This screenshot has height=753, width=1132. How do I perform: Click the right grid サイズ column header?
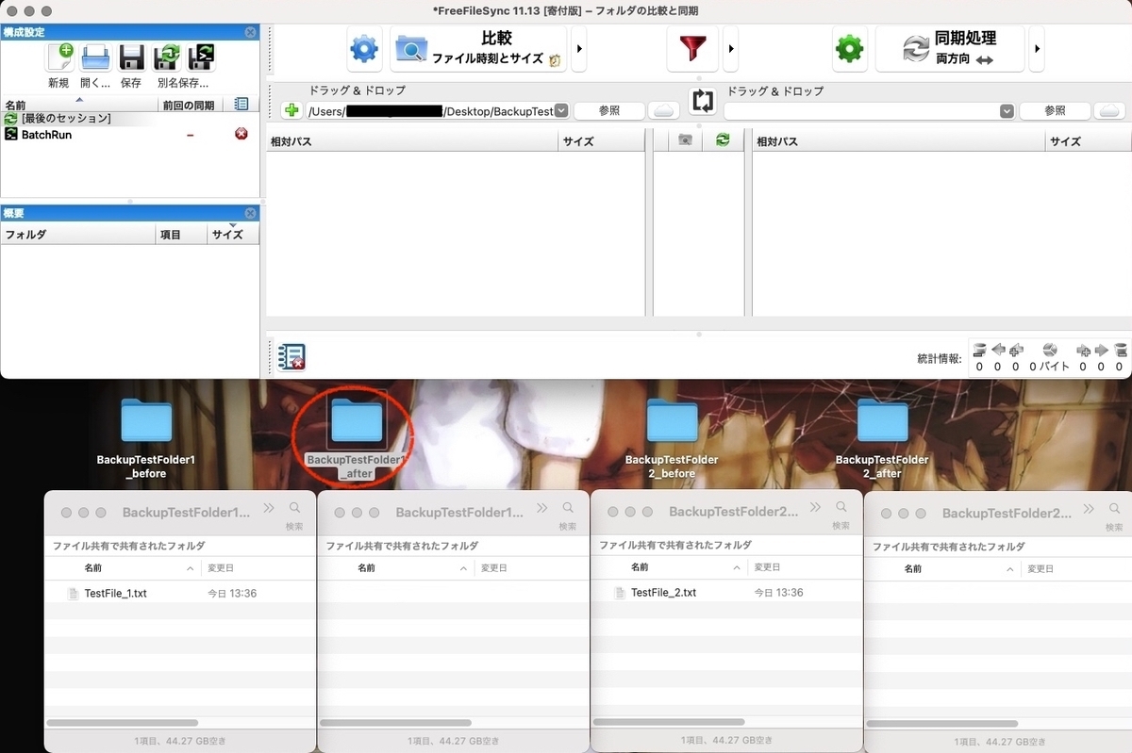tap(1089, 141)
